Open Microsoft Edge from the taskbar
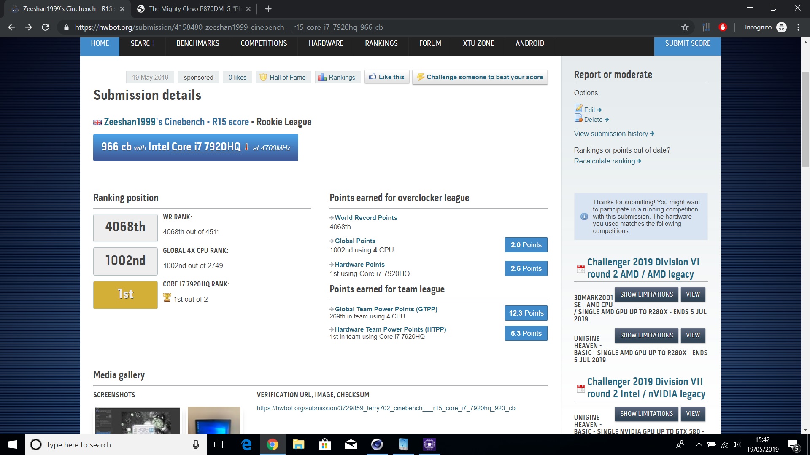This screenshot has width=810, height=455. pyautogui.click(x=246, y=444)
